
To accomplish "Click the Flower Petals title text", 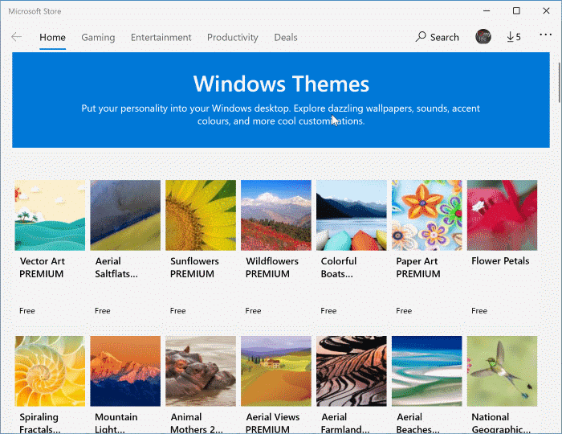I will [x=500, y=261].
